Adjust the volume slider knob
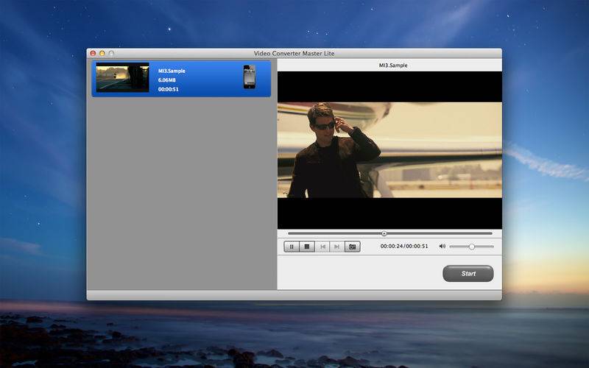Viewport: 589px width, 368px height. coord(471,247)
